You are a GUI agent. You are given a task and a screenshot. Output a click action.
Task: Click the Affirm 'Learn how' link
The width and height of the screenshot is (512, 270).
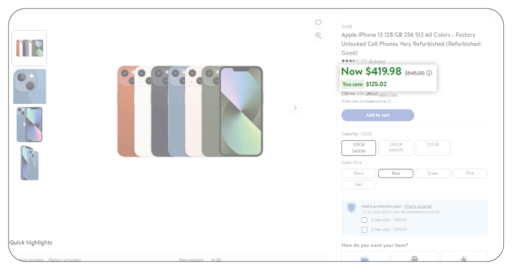(x=388, y=94)
